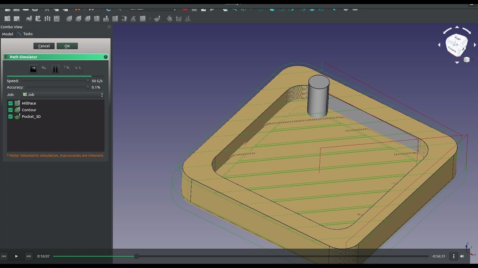478x268 pixels.
Task: Stop the path simulation
Action: click(x=33, y=68)
